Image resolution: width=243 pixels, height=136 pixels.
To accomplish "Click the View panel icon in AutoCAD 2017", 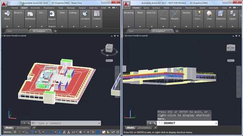I will pos(209,14).
